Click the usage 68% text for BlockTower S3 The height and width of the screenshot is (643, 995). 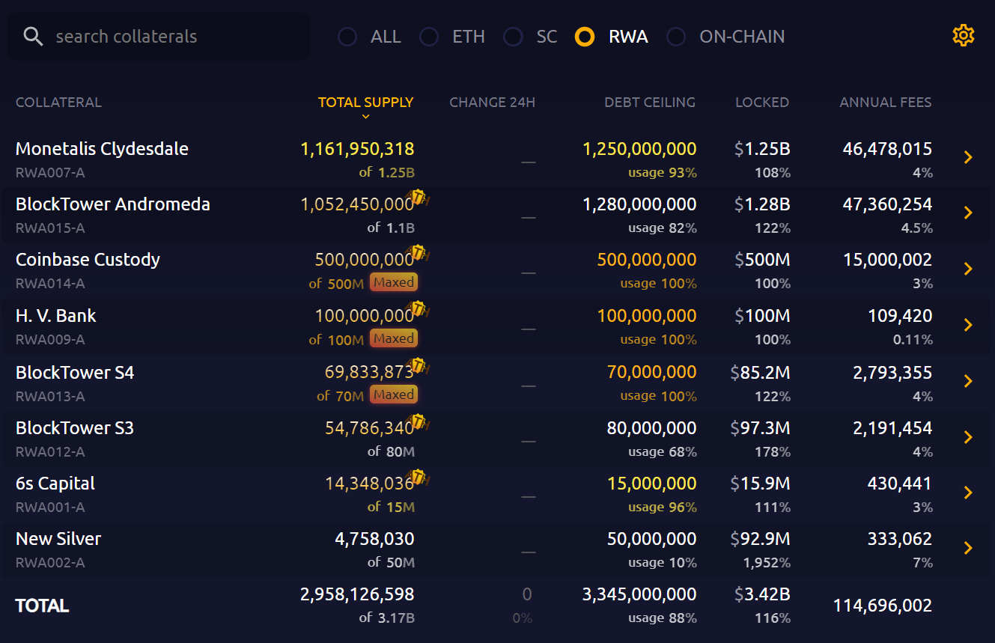pyautogui.click(x=663, y=452)
